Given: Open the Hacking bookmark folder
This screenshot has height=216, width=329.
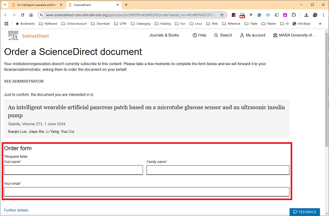Looking at the screenshot, I should click(163, 24).
